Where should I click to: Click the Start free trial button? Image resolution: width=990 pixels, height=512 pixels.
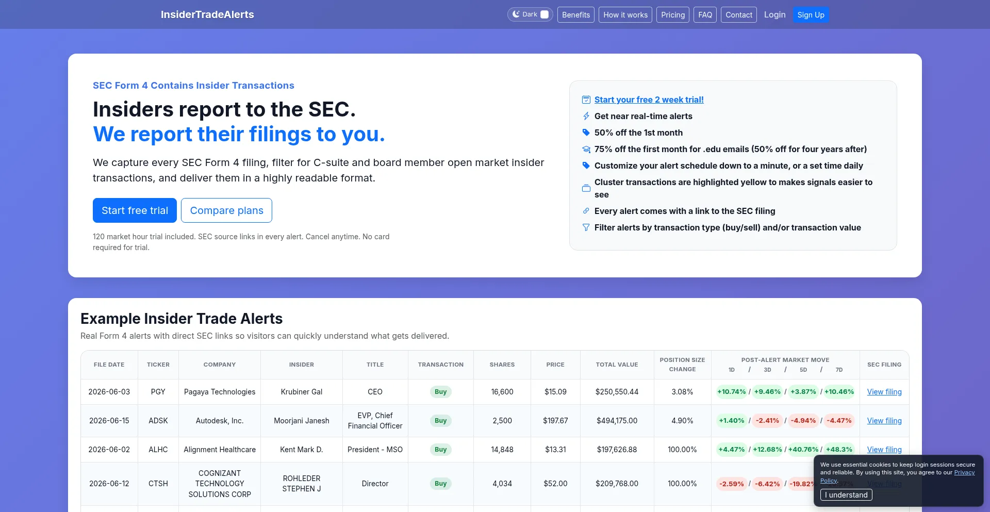(135, 210)
